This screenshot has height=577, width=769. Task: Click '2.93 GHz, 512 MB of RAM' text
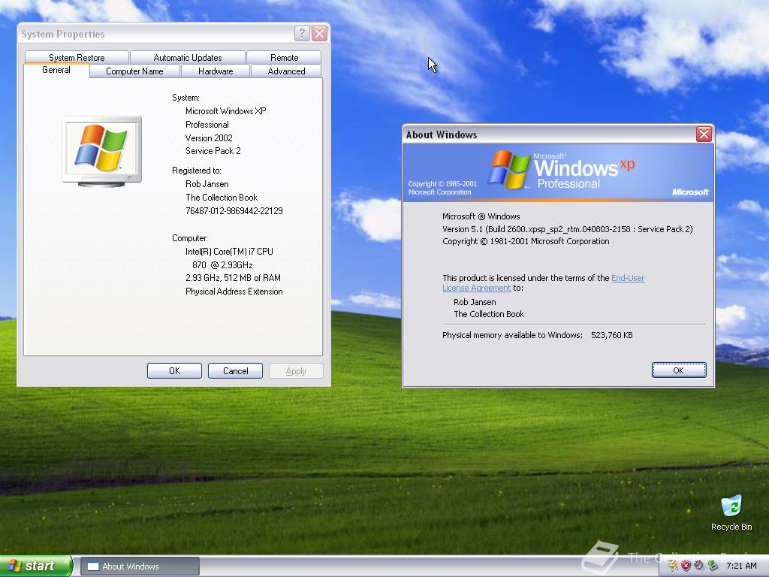click(x=233, y=278)
